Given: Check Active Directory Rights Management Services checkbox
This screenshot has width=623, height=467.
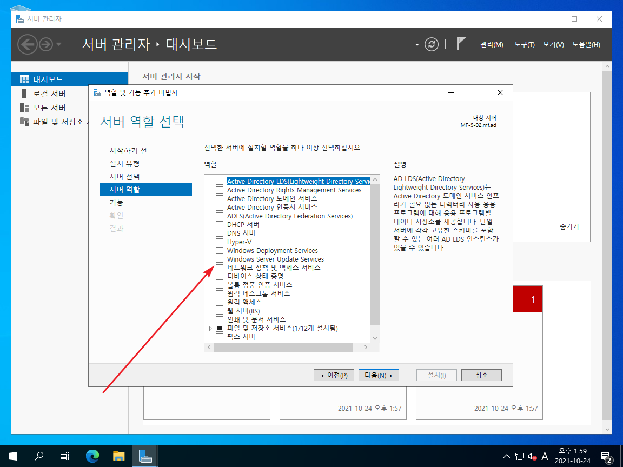Looking at the screenshot, I should click(x=220, y=190).
